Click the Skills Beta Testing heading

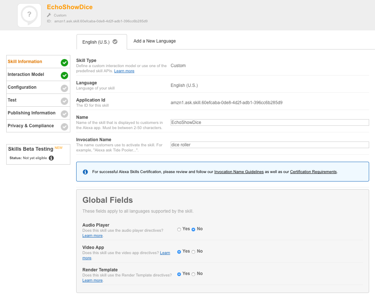[x=31, y=149]
